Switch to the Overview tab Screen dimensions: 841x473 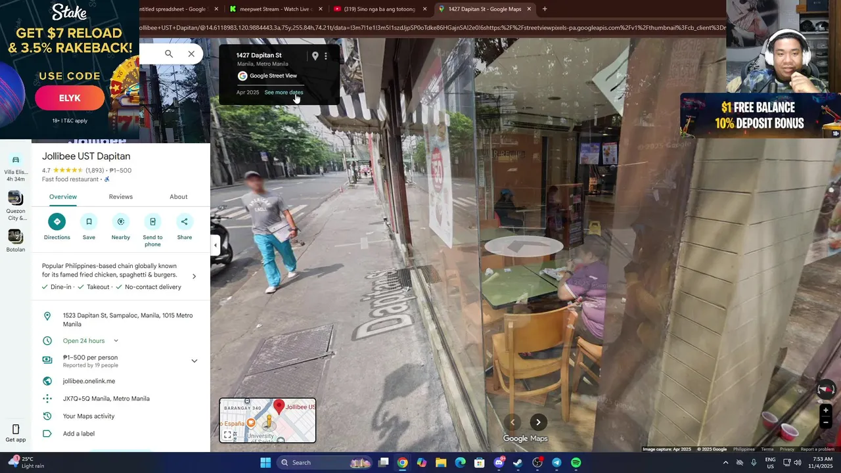click(63, 197)
